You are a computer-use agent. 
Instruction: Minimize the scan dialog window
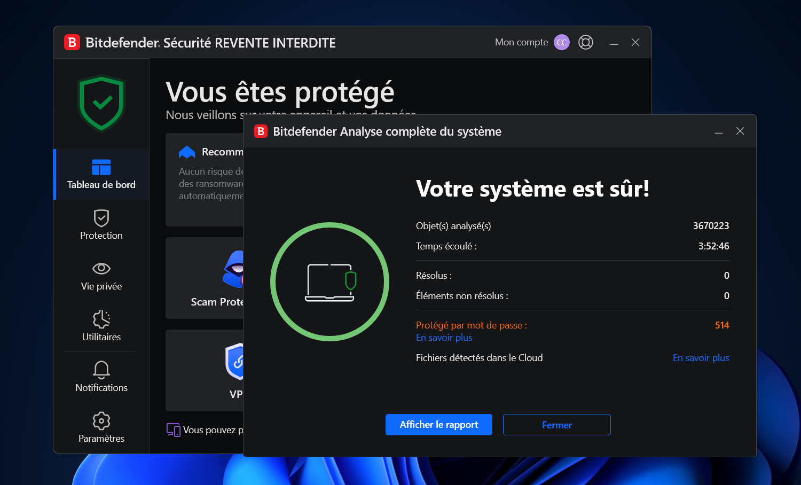(x=719, y=131)
